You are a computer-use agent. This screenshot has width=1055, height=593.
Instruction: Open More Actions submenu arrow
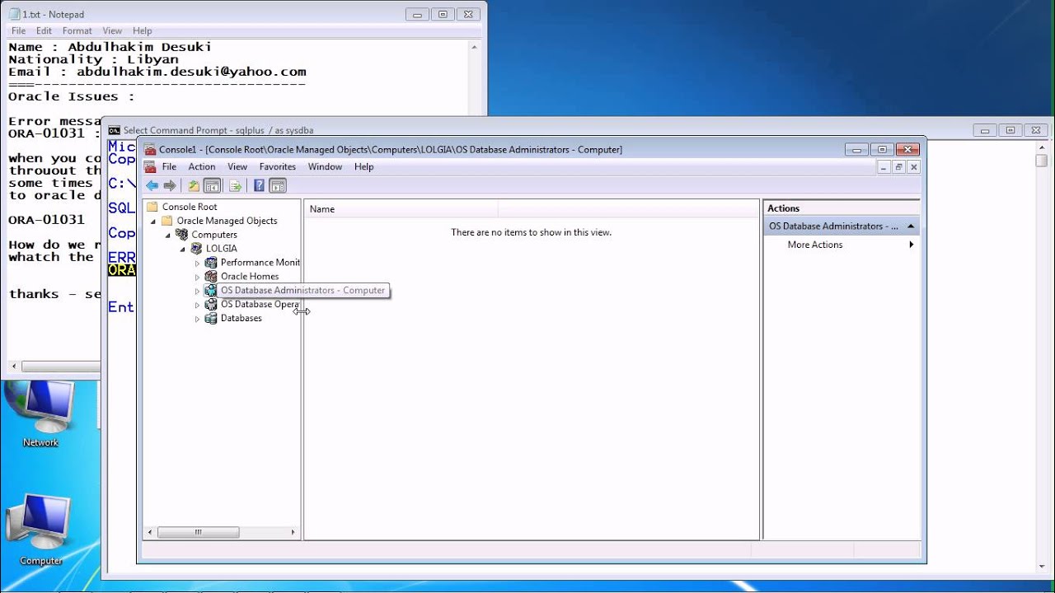point(911,245)
